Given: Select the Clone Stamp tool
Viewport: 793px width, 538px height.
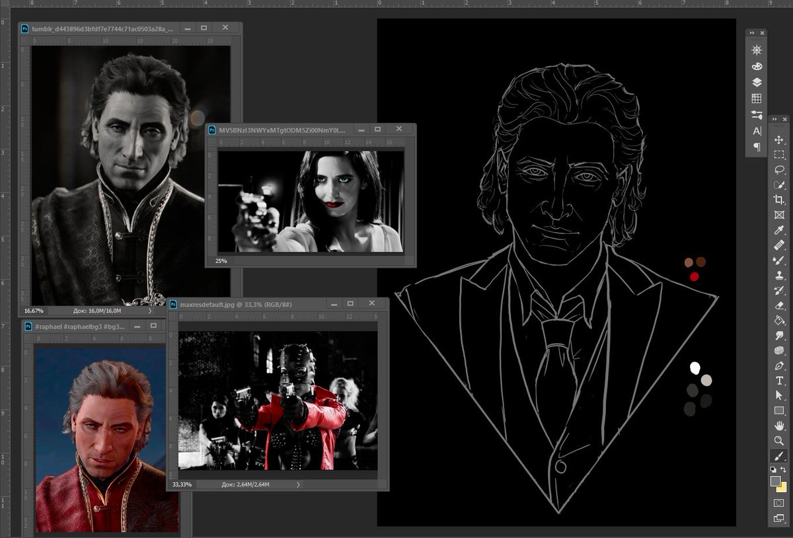Looking at the screenshot, I should [x=778, y=275].
